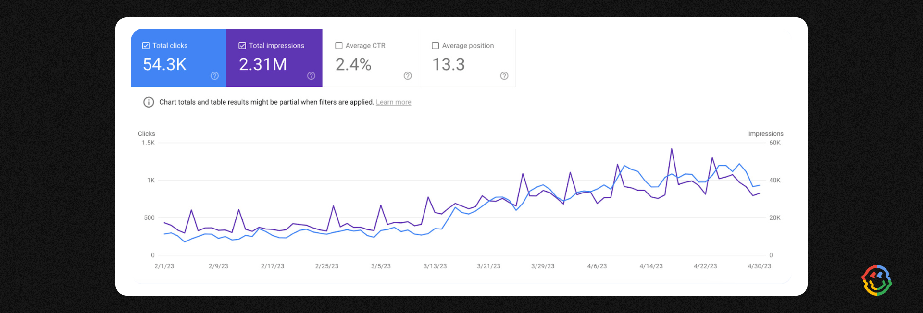
Task: Click the colorful smiley face logo
Action: pyautogui.click(x=876, y=280)
